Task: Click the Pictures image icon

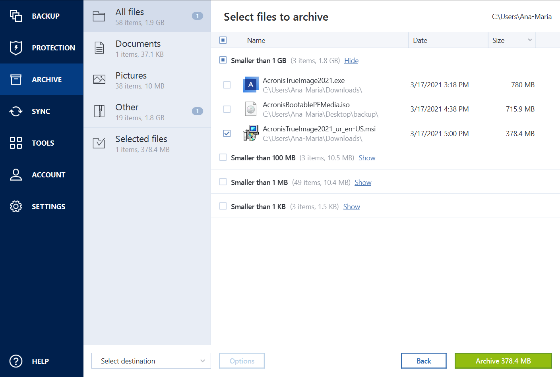Action: (x=99, y=79)
